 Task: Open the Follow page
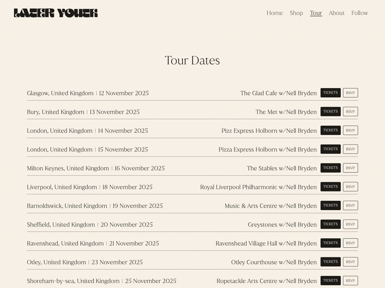point(359,13)
